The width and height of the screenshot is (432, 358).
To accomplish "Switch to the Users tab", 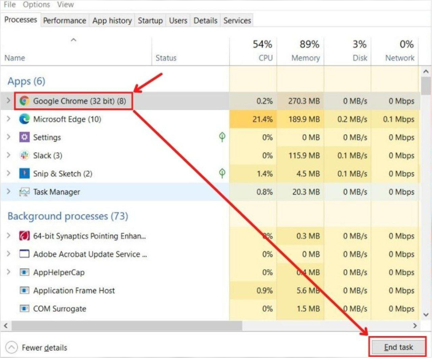I will (178, 21).
